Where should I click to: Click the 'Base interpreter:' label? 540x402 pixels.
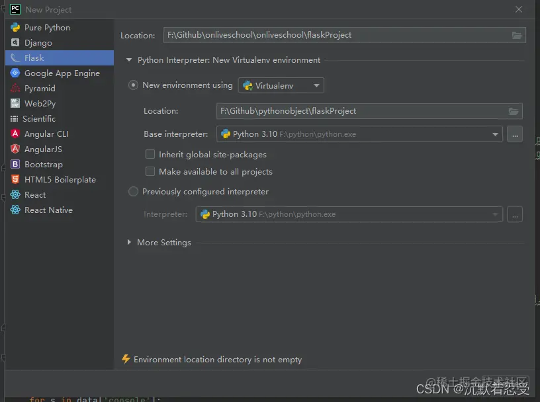click(x=175, y=134)
